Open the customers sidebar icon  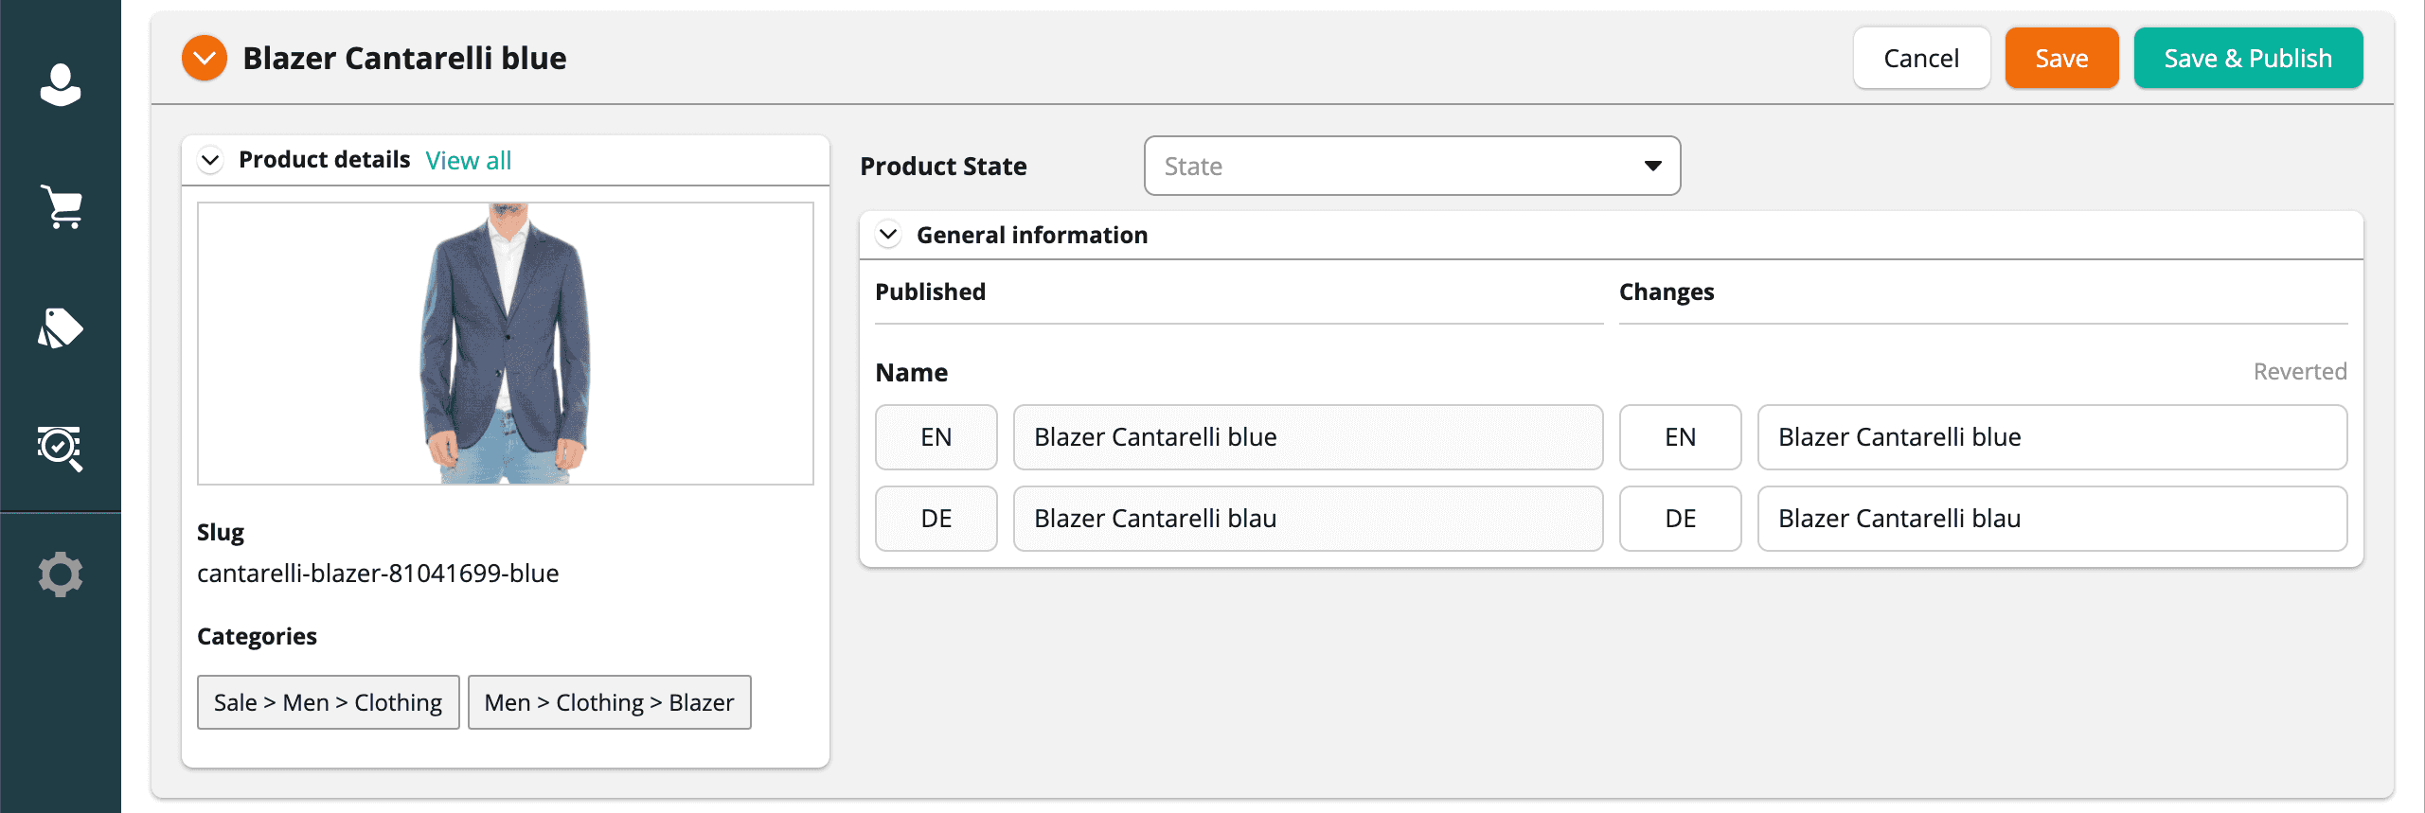(x=61, y=85)
